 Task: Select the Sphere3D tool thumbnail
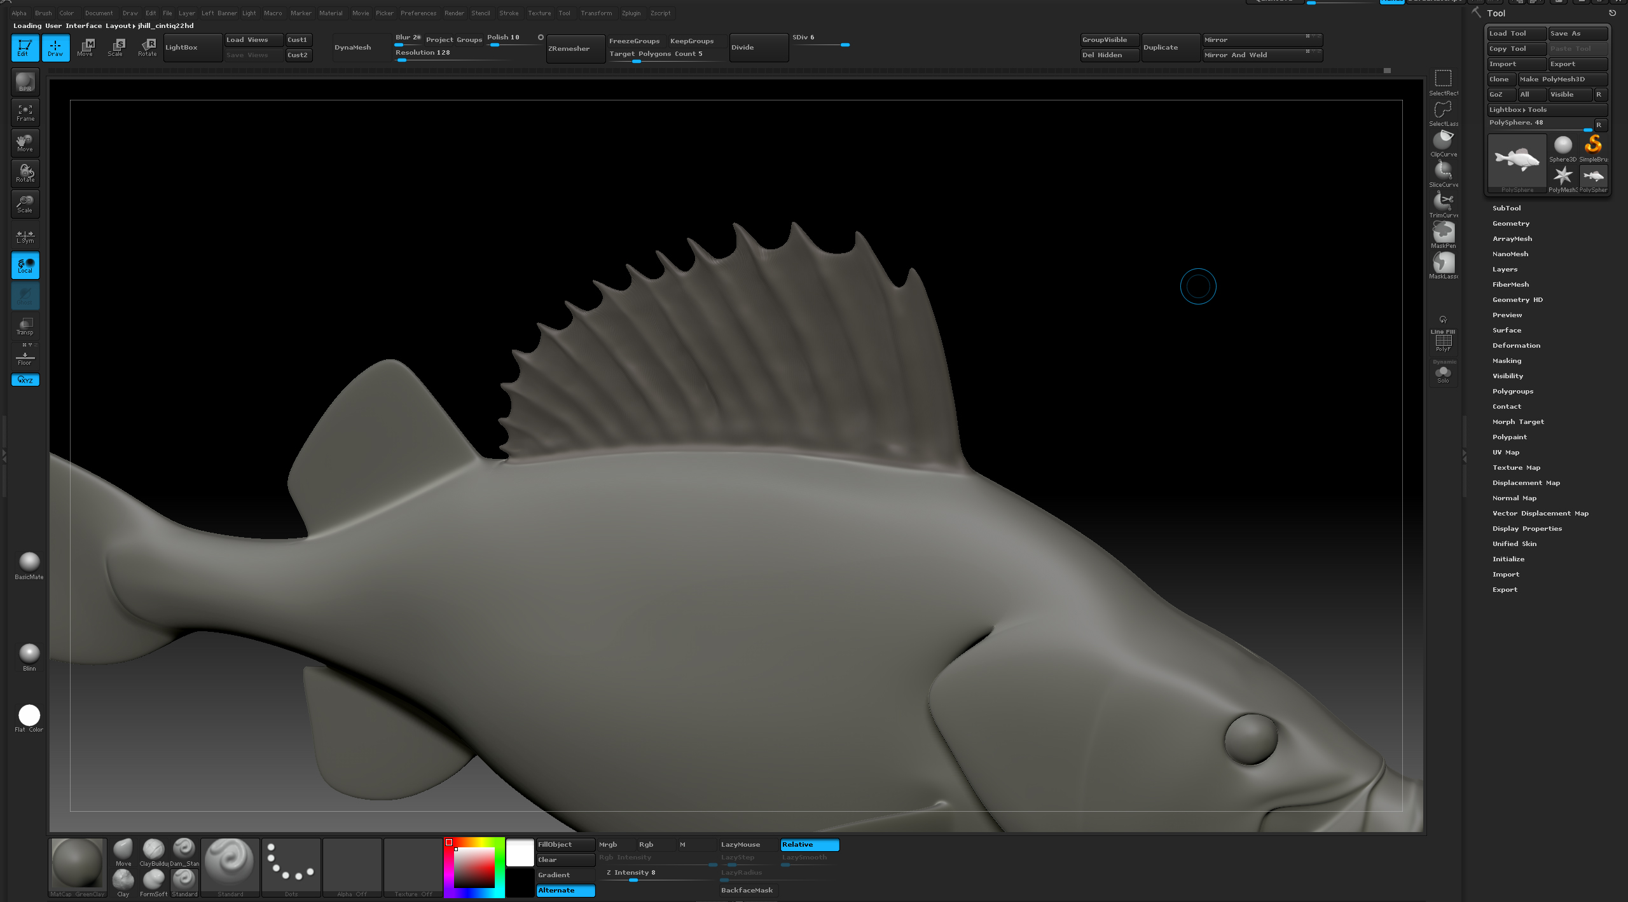1562,148
